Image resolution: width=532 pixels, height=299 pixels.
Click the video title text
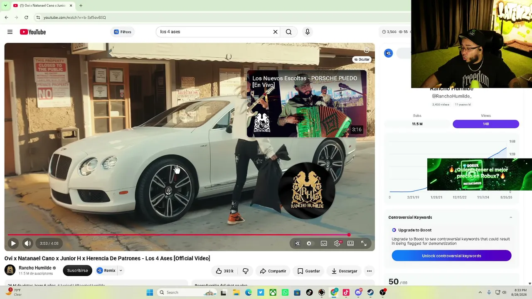point(107,258)
